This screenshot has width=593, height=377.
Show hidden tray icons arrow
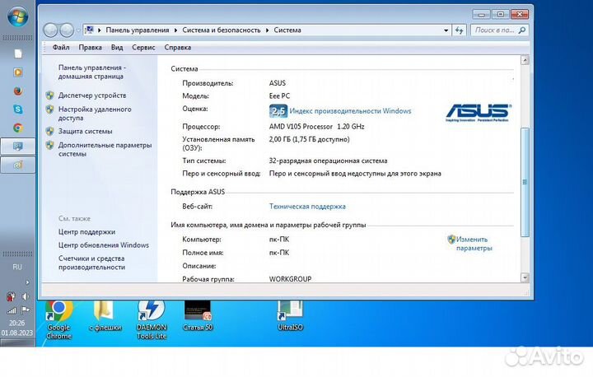point(27,282)
